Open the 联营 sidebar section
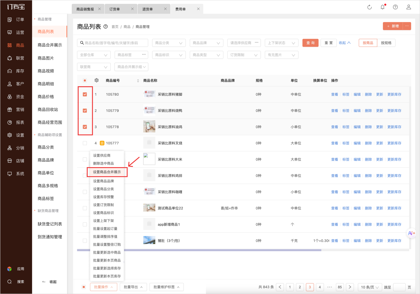Image resolution: width=420 pixels, height=294 pixels. (16, 58)
